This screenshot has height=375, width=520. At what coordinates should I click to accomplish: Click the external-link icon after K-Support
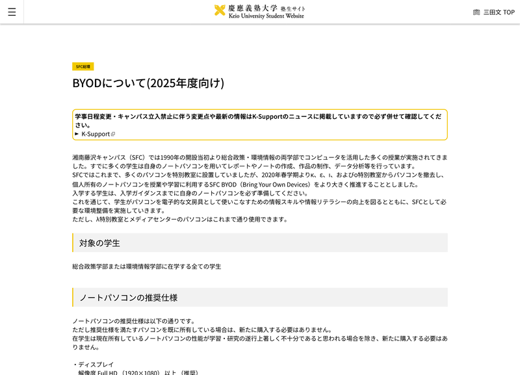(114, 135)
